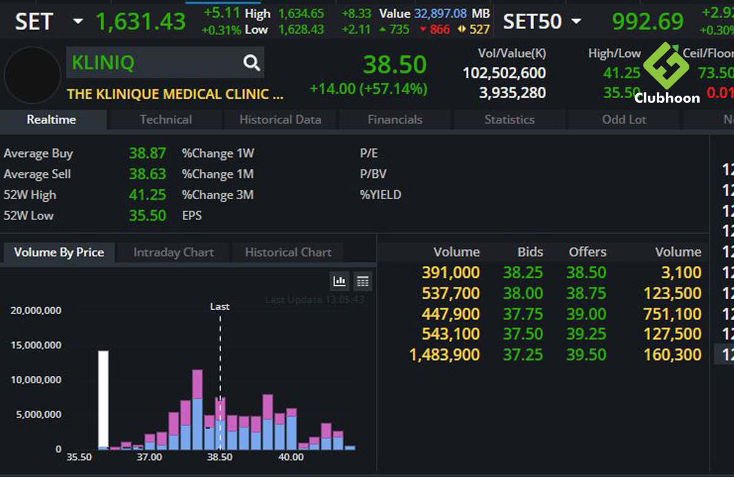Viewport: 734px width, 477px height.
Task: Click the SET50 index value 992.69
Action: point(648,21)
